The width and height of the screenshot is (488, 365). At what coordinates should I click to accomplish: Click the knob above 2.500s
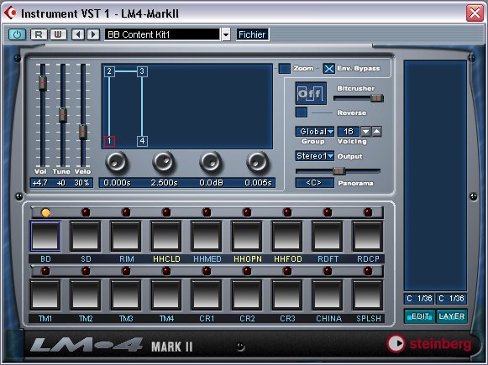point(164,162)
